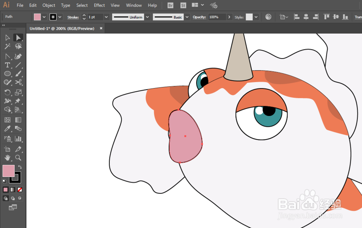Expand opacity slider arrow

pos(229,17)
